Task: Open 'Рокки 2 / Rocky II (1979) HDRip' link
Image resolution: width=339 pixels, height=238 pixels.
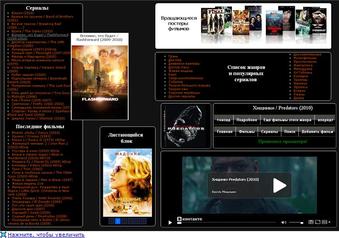Action: pos(38,140)
